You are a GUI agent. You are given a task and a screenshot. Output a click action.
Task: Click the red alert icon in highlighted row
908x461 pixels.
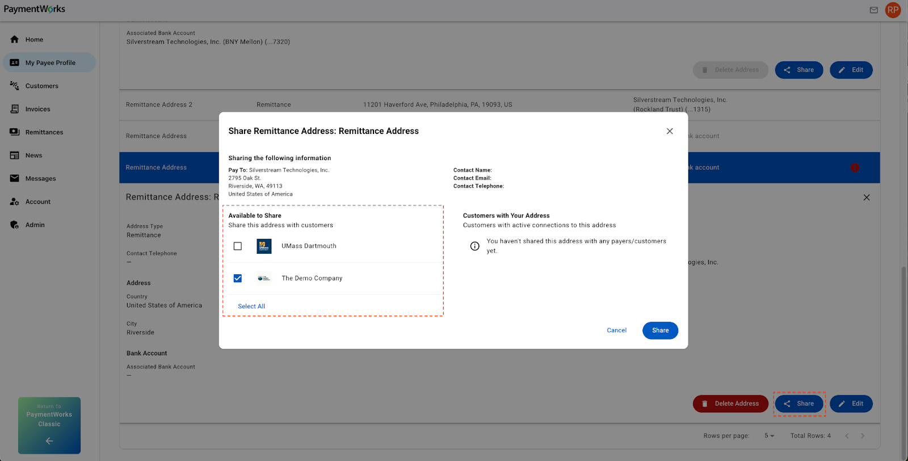click(855, 167)
